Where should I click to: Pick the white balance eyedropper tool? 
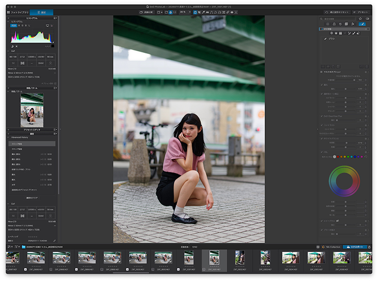[204, 12]
